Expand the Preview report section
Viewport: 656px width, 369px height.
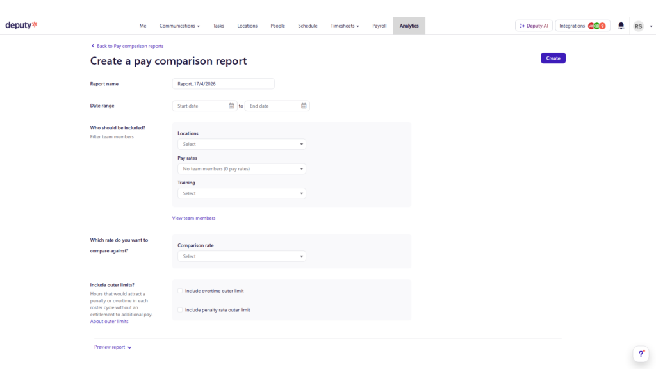tap(113, 347)
